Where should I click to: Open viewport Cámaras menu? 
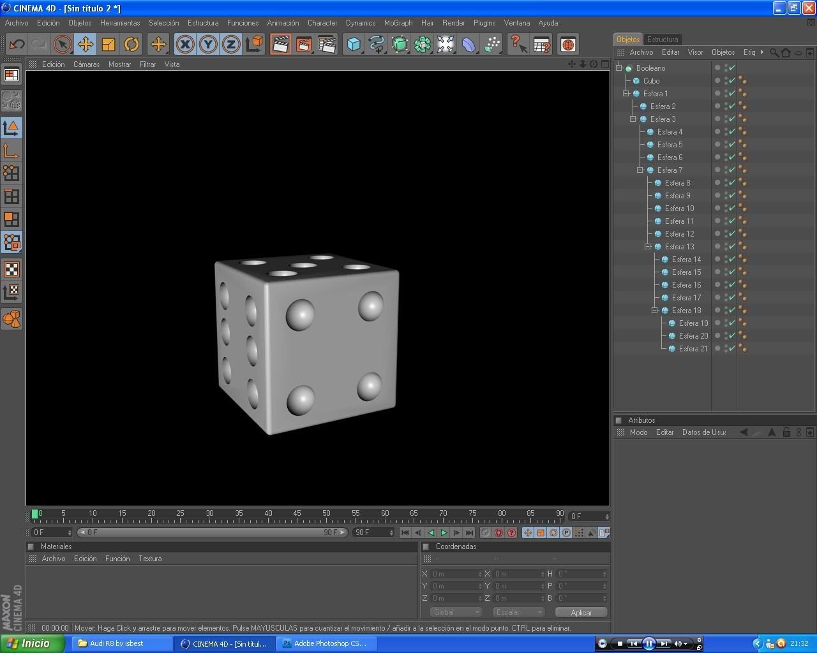click(x=86, y=64)
